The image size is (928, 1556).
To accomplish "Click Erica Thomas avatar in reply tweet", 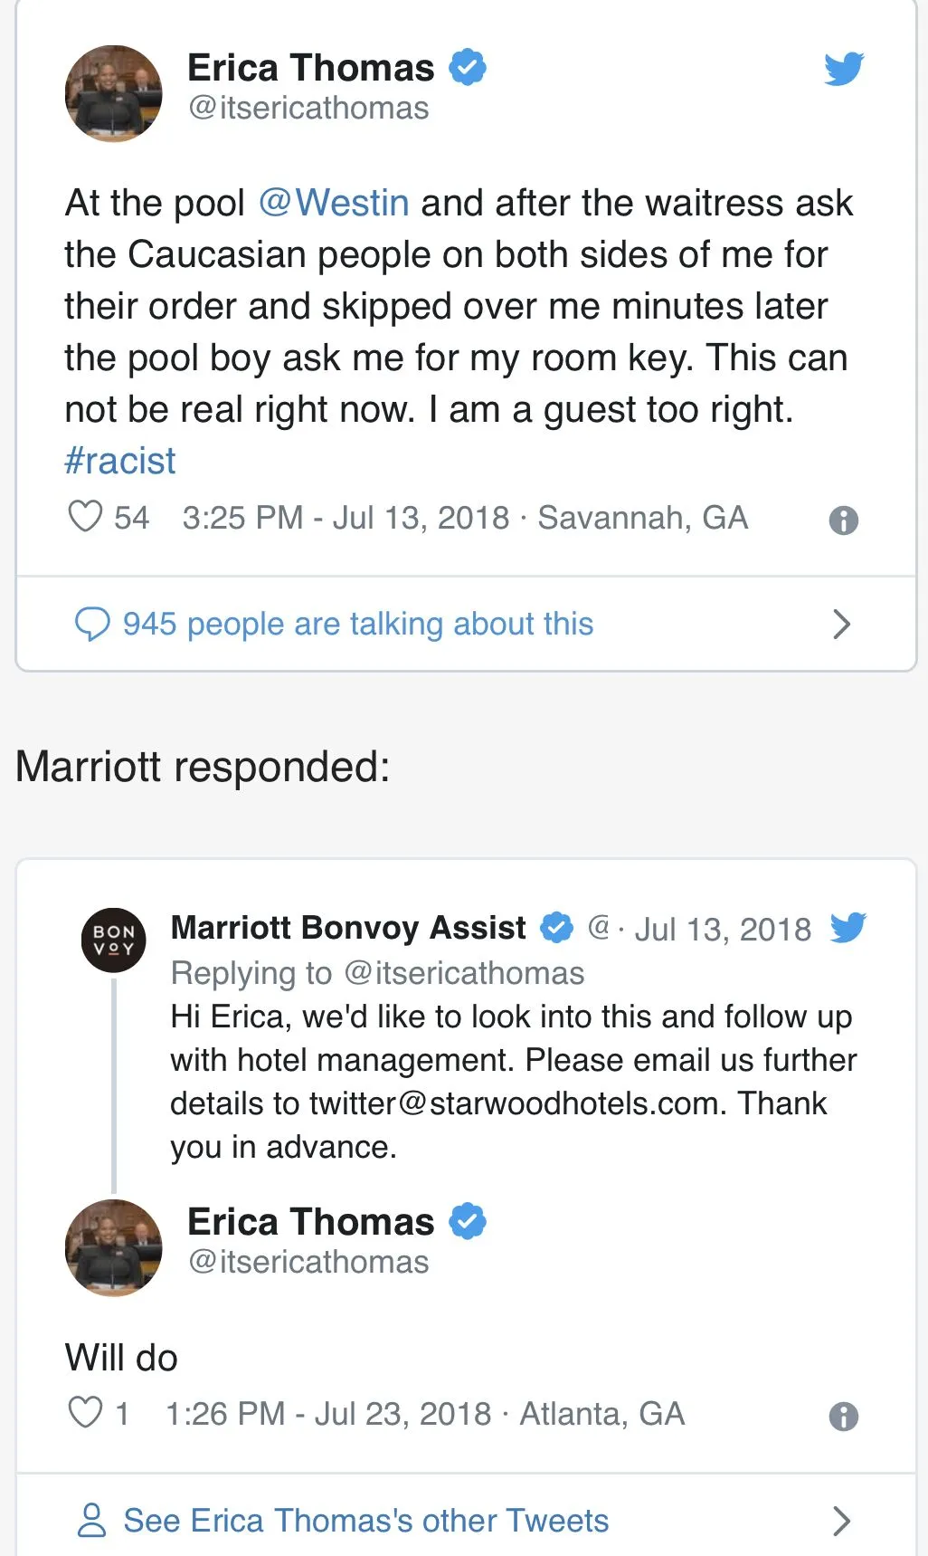I will tap(114, 1247).
